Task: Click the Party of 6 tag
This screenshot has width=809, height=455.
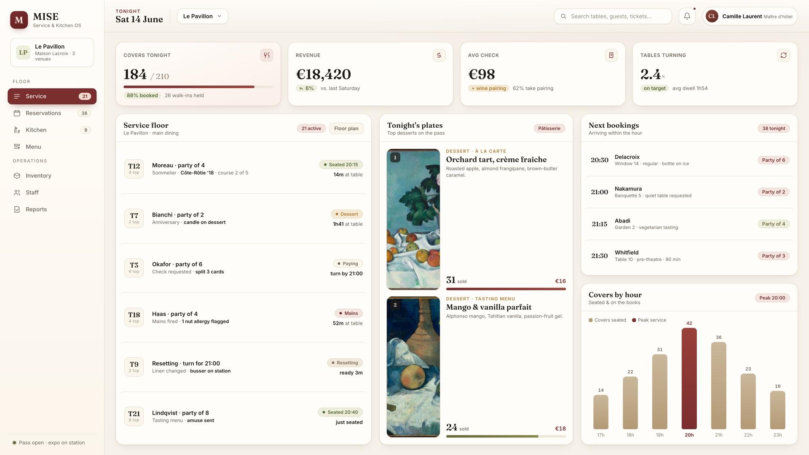Action: 774,160
